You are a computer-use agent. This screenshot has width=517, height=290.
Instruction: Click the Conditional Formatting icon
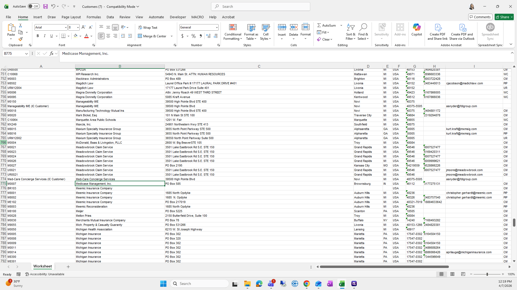(233, 32)
